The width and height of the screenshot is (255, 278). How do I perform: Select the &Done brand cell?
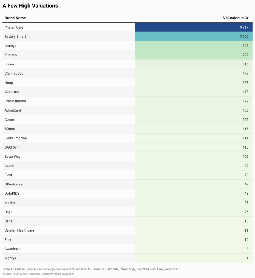coord(10,129)
